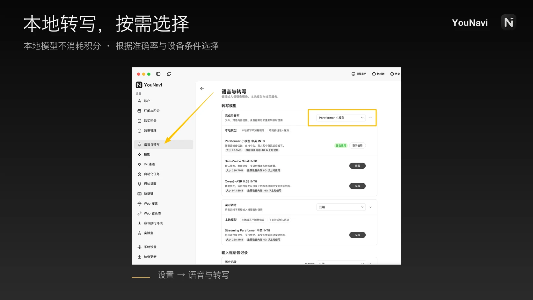Screen dimensions: 533x300
Task: Click the 检查更新 download icon
Action: pyautogui.click(x=139, y=257)
